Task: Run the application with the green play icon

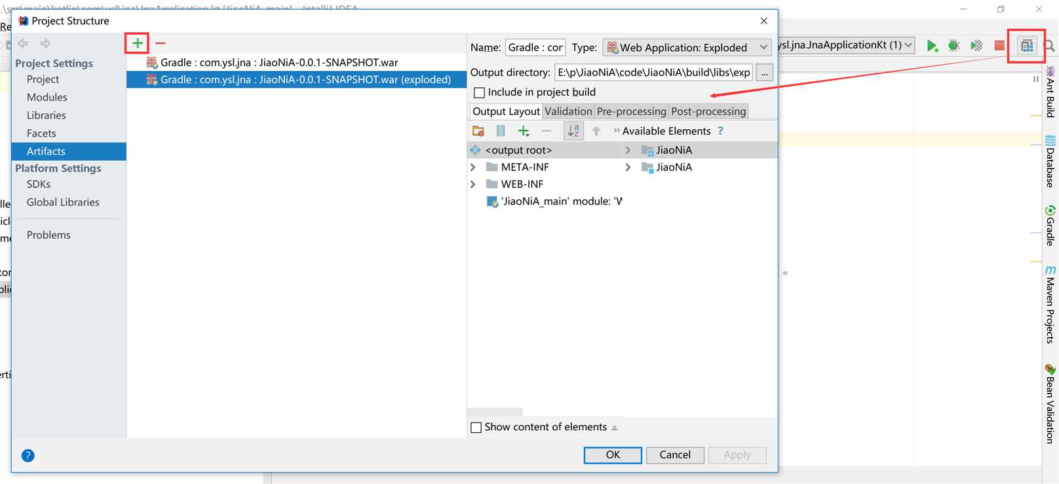Action: 932,45
